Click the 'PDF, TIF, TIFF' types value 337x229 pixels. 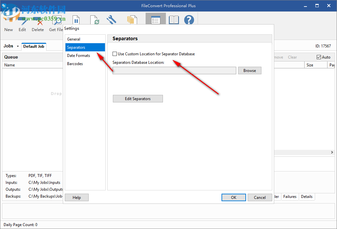pyautogui.click(x=40, y=175)
